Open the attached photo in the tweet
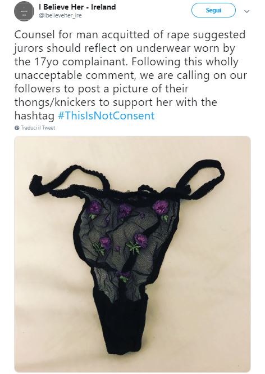Viewport: 265px width, 374px height. (132, 253)
